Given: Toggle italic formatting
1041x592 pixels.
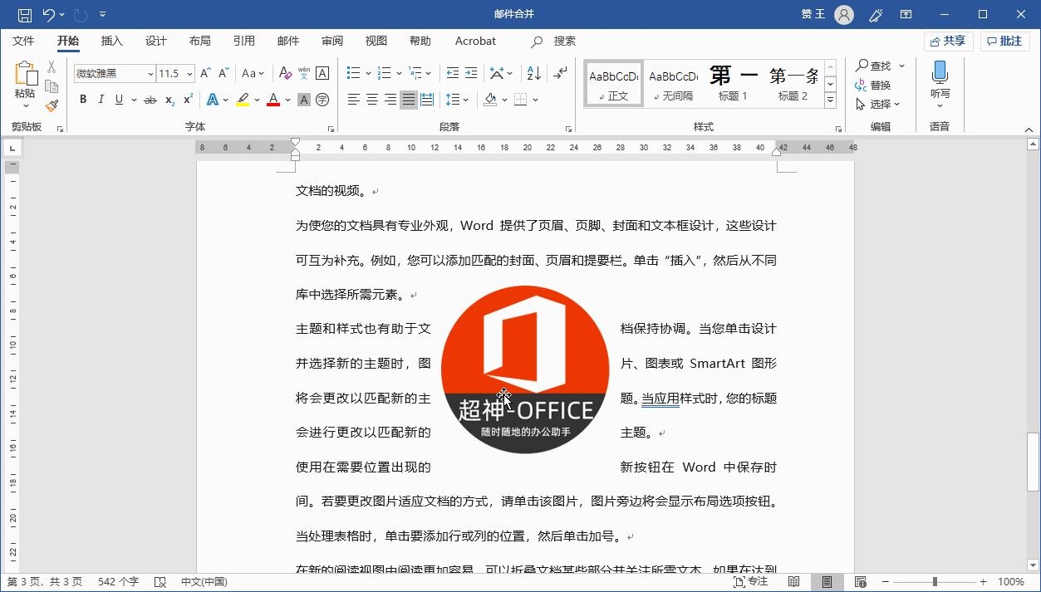Looking at the screenshot, I should pyautogui.click(x=101, y=100).
